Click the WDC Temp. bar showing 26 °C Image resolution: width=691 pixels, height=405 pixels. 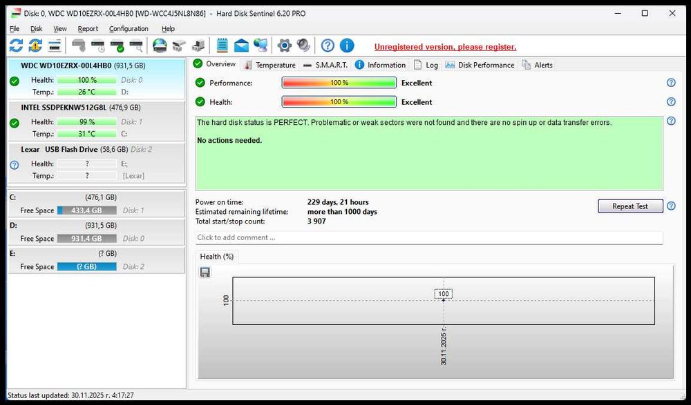87,92
